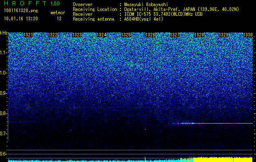256x162 pixels.
Task: Click the 1324 time marker
Action: 102,35
